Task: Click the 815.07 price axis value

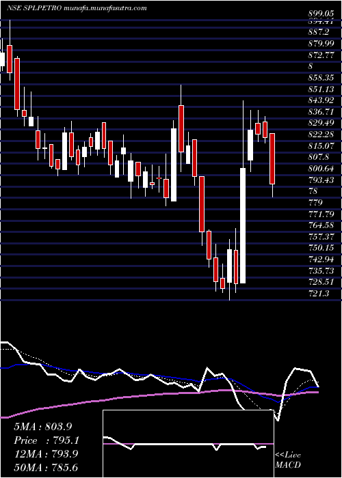Action: coord(321,146)
